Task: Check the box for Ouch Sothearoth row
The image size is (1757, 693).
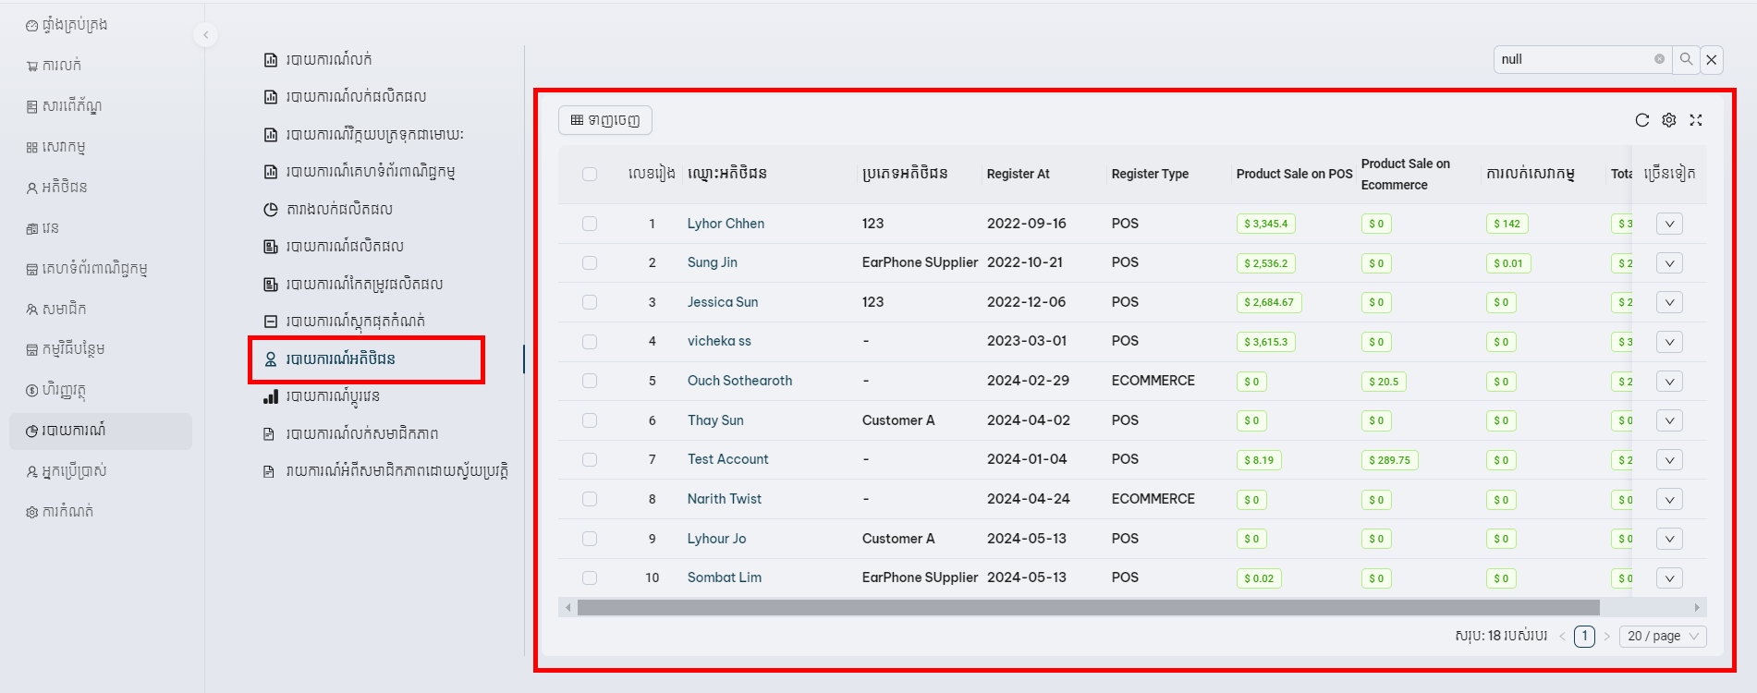Action: coord(590,381)
